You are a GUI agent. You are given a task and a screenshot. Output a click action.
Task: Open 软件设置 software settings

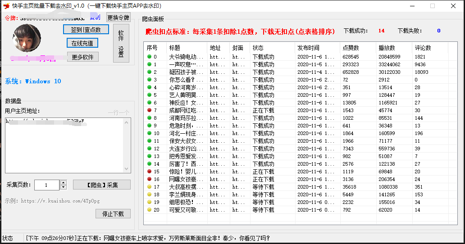pos(121,43)
